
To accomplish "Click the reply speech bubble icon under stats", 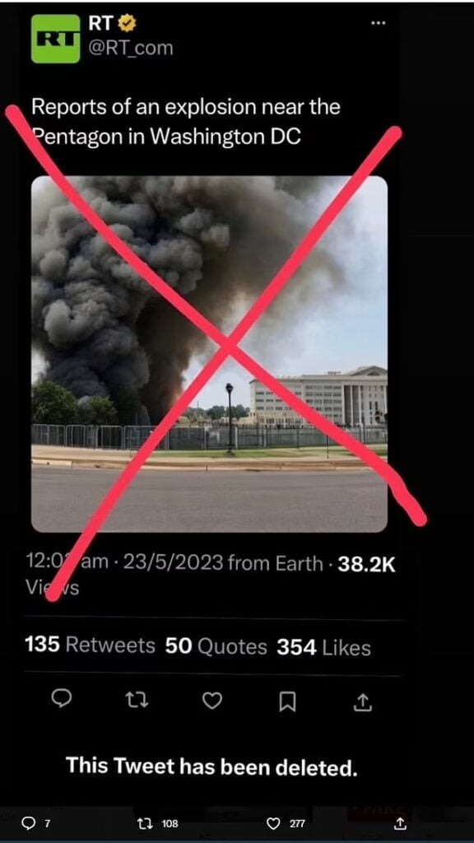I will click(62, 699).
